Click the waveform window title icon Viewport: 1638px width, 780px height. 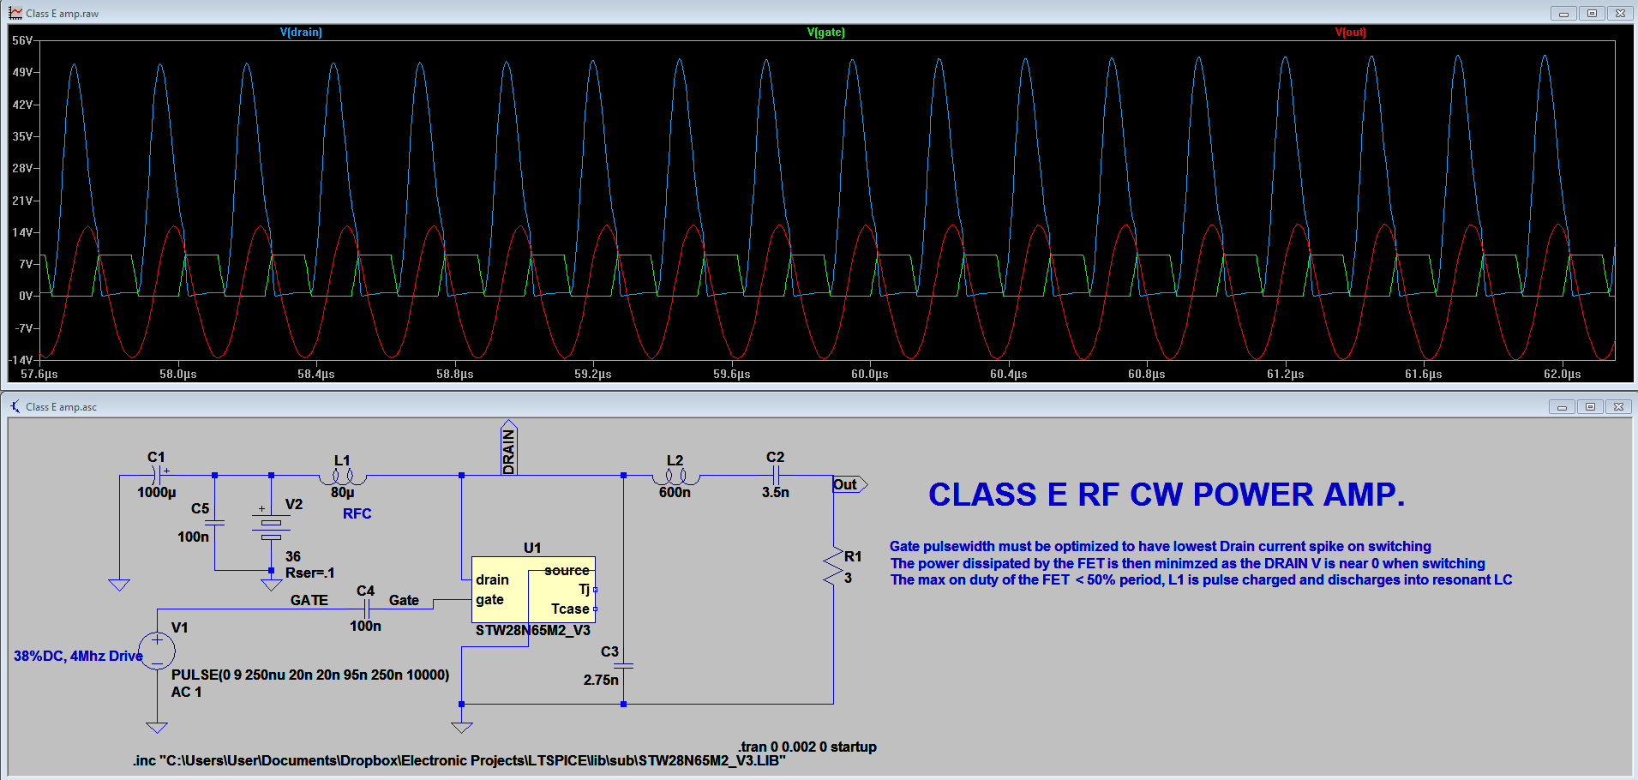[15, 13]
